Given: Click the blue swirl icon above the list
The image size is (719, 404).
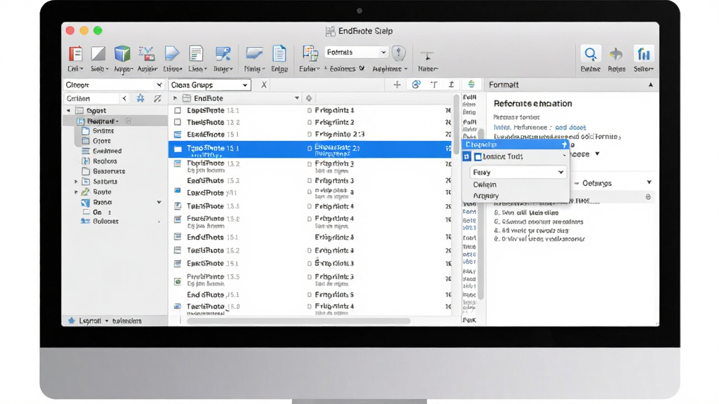Looking at the screenshot, I should tap(416, 85).
